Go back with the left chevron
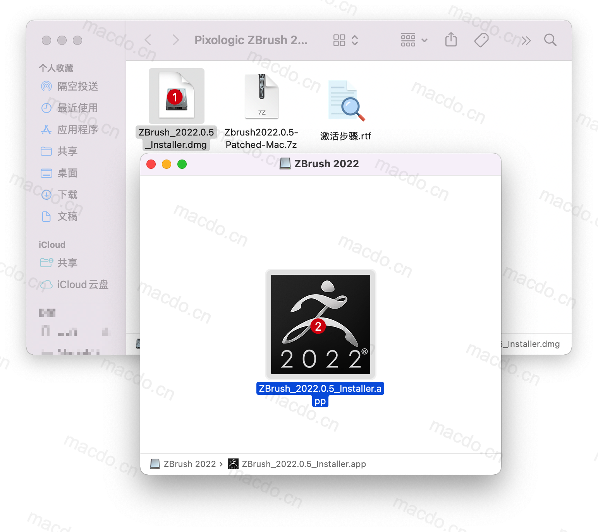The height and width of the screenshot is (532, 598). (x=148, y=40)
